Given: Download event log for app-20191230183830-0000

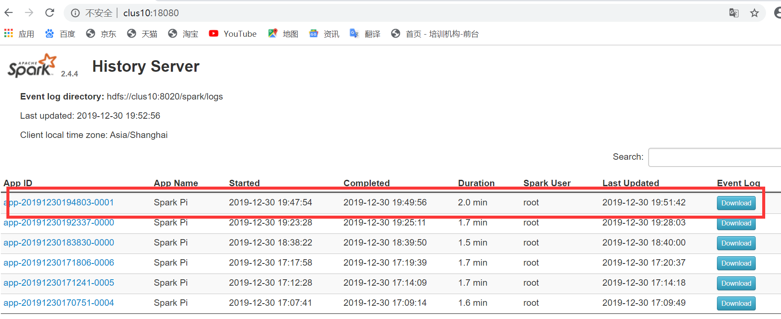Looking at the screenshot, I should point(736,243).
